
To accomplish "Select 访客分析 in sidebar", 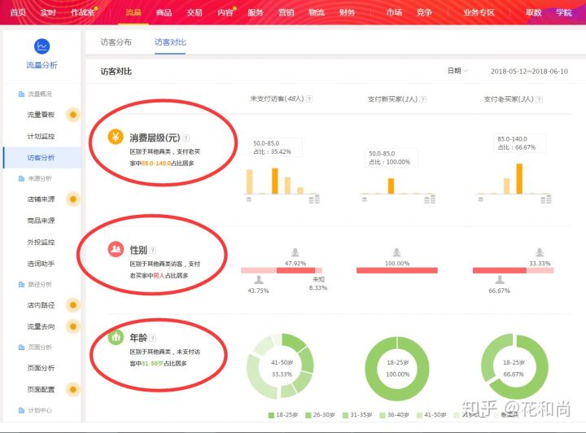I will coord(41,157).
